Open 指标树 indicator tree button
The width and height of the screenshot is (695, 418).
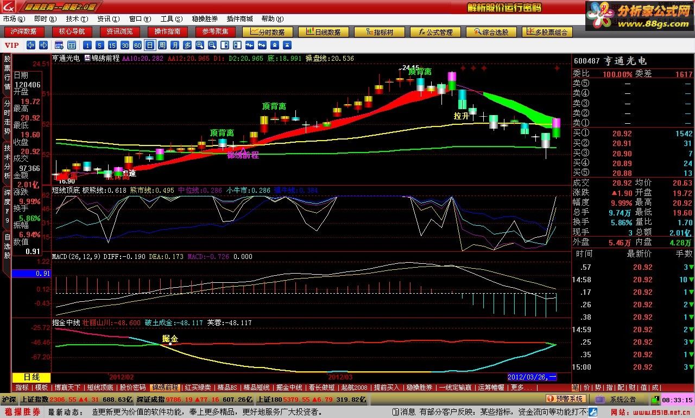(x=380, y=32)
